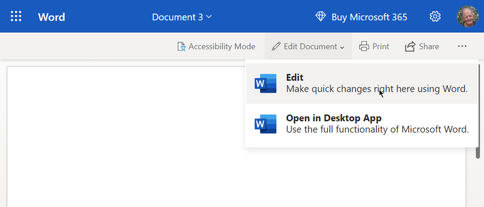Click the Word app name link
The width and height of the screenshot is (484, 207).
pyautogui.click(x=51, y=17)
